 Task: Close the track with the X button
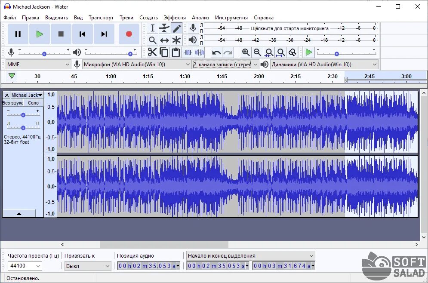(7, 95)
